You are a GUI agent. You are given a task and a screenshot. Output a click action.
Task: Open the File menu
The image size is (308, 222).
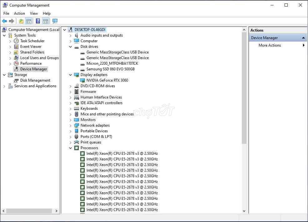tap(6, 13)
